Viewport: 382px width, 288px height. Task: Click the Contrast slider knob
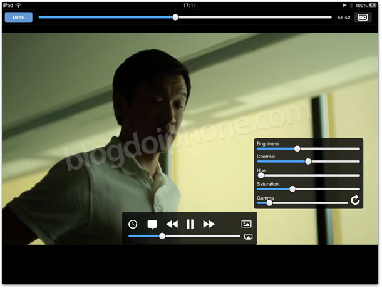pos(308,162)
